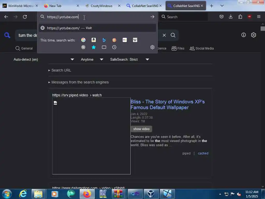Viewport: 265px width, 199px height.
Task: Close the CrustyWindows tab
Action: coord(119,6)
